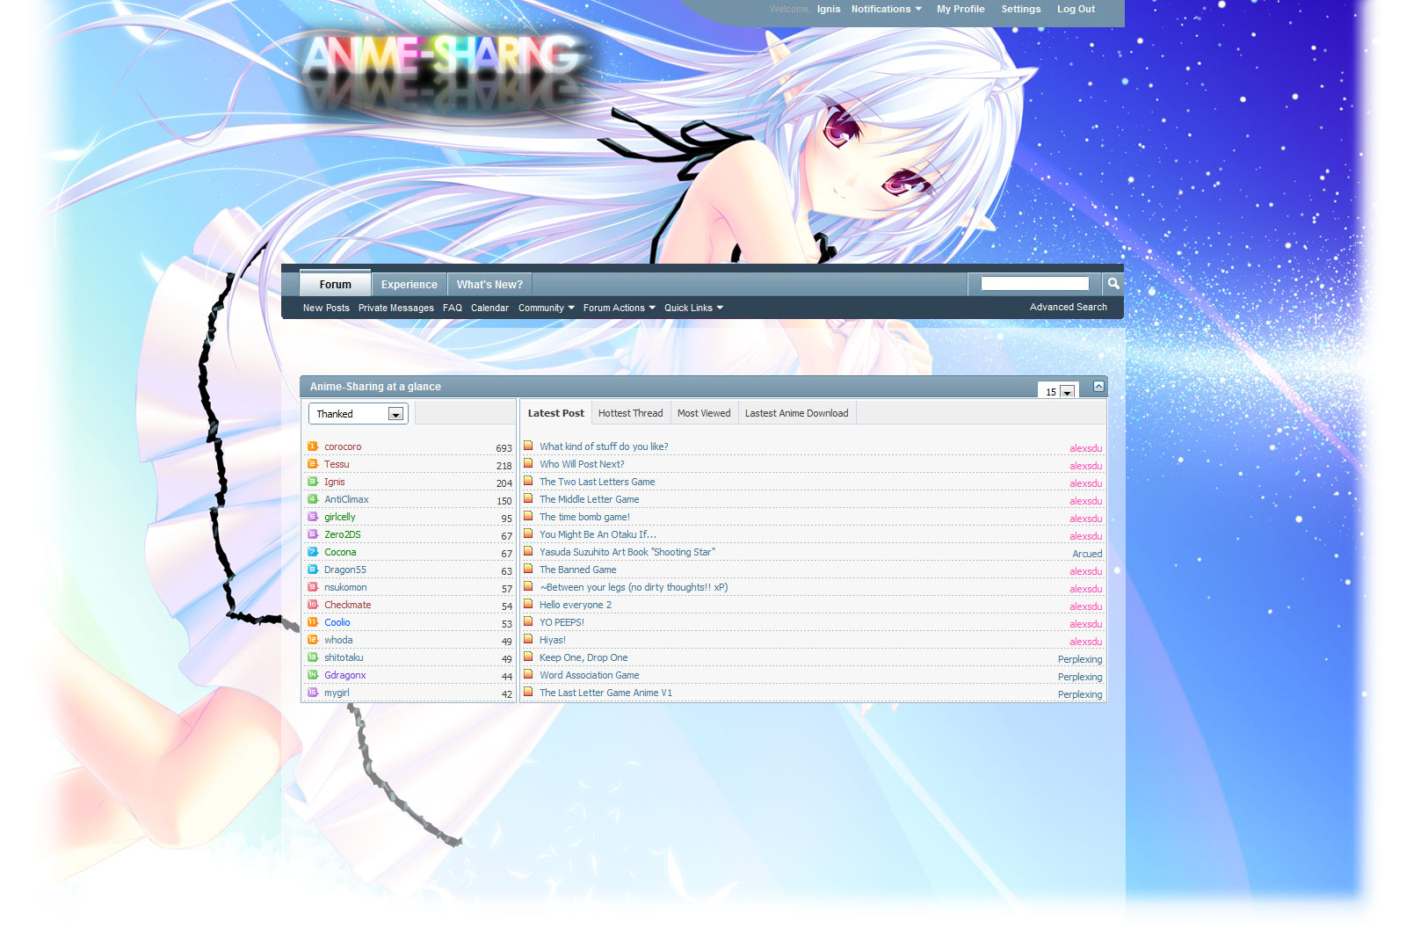Open the Lastest Anime Download tab
The width and height of the screenshot is (1406, 951).
pyautogui.click(x=796, y=413)
